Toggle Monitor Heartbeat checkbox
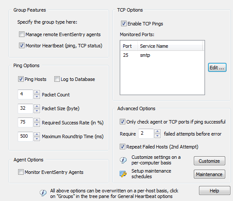Screen dimensions: 233x201 pos(22,46)
